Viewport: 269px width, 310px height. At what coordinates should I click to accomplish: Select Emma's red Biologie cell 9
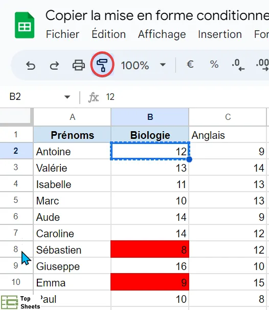pos(150,282)
